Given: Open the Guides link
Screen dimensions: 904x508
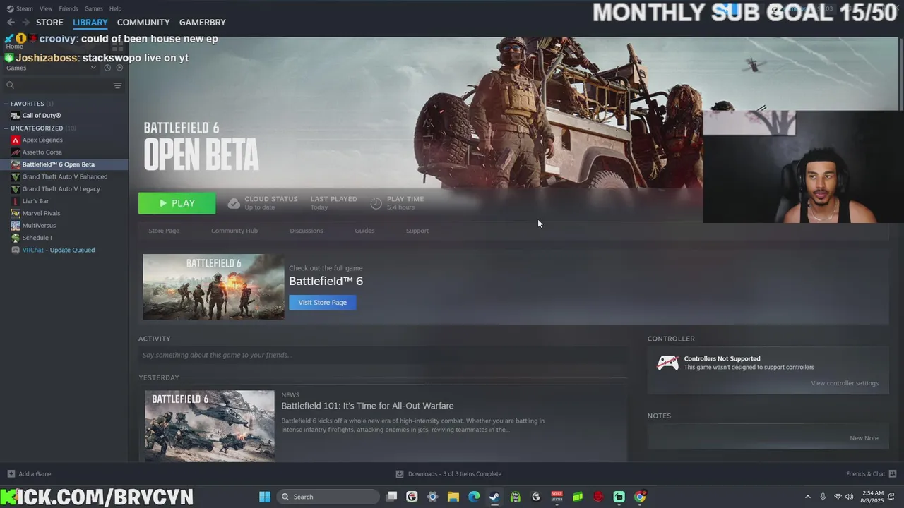Looking at the screenshot, I should coord(364,231).
